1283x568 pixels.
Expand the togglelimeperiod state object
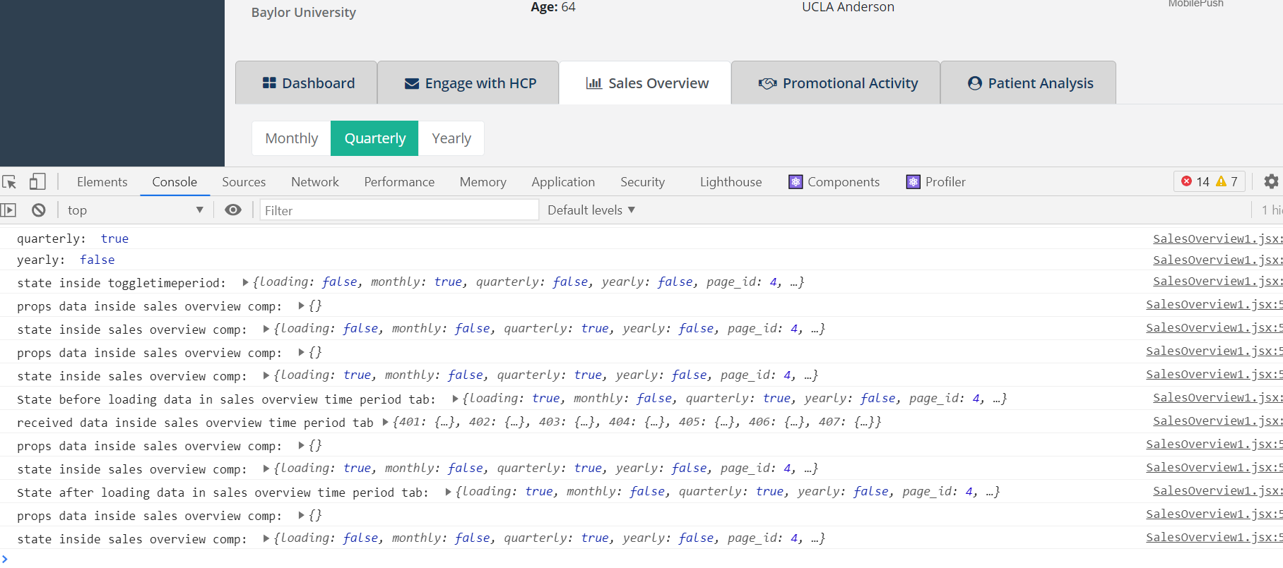(245, 282)
